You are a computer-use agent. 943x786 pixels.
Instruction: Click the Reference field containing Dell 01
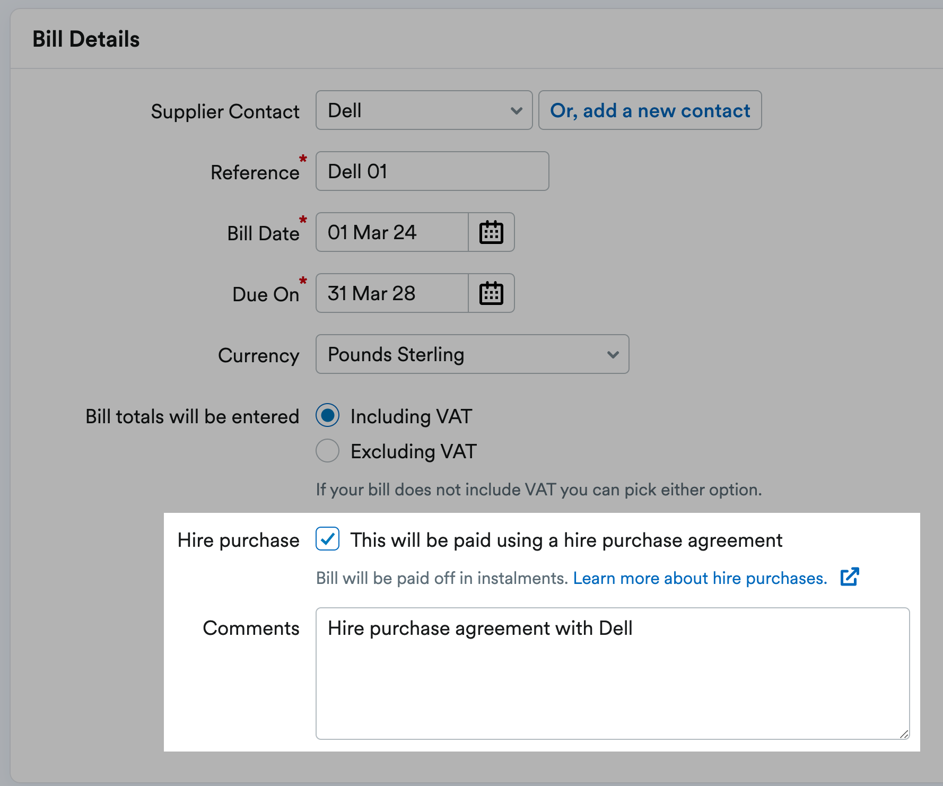[x=431, y=171]
